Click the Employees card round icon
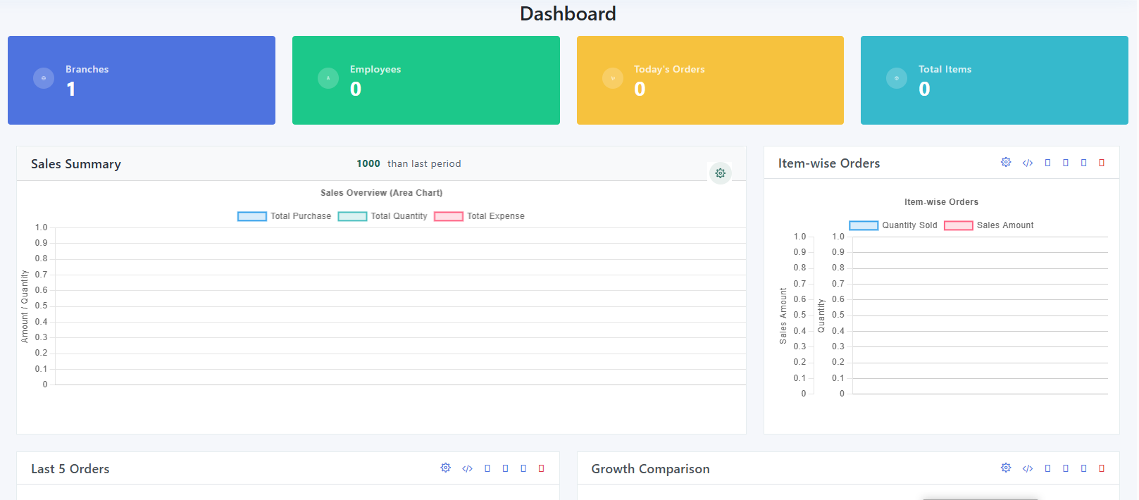The width and height of the screenshot is (1139, 500). pos(328,78)
